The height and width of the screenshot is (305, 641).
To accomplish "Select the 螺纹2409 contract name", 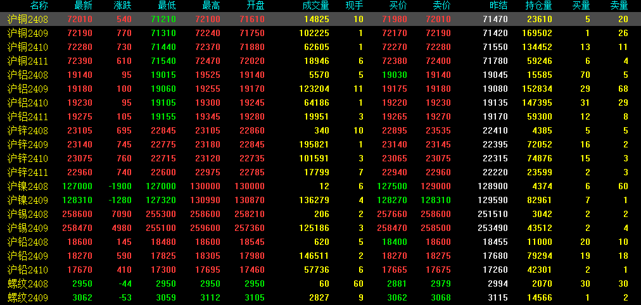I will [28, 297].
